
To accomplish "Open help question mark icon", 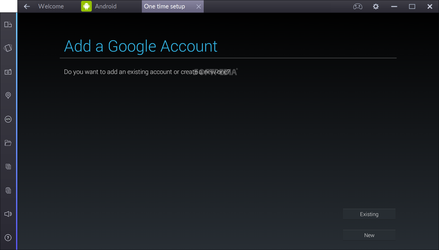I will point(8,238).
